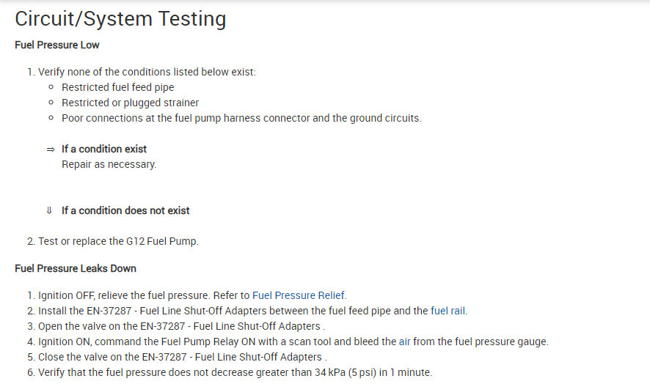Screen dimensions: 650x384
Task: Click the right arrow before "If a condition exist"
Action: click(50, 149)
